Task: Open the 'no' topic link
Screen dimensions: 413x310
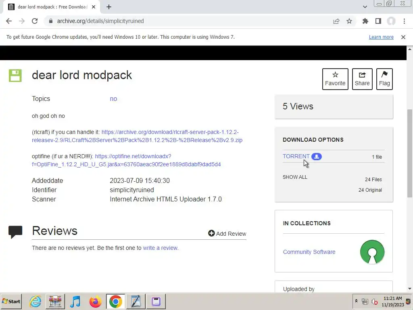Action: tap(113, 99)
